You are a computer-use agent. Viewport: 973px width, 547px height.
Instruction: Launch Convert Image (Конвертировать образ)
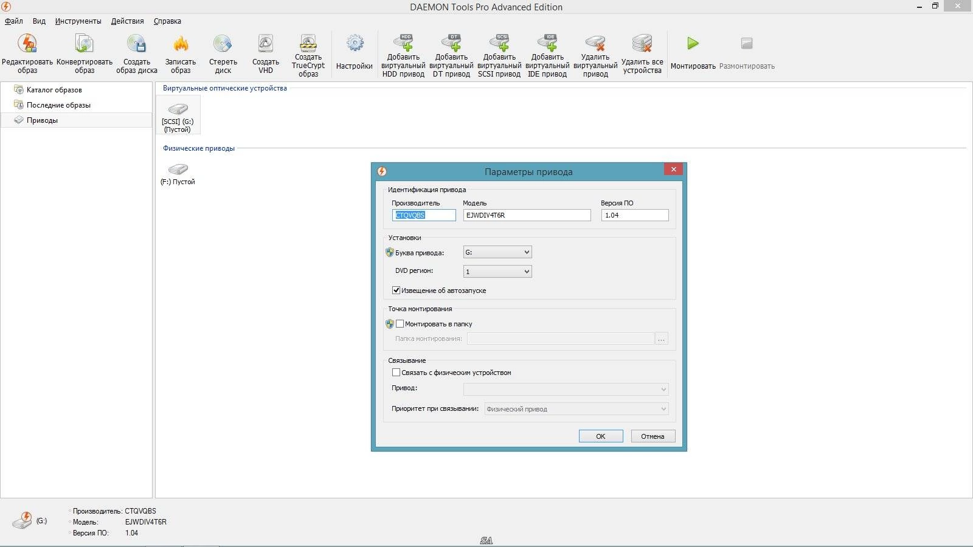click(x=85, y=53)
